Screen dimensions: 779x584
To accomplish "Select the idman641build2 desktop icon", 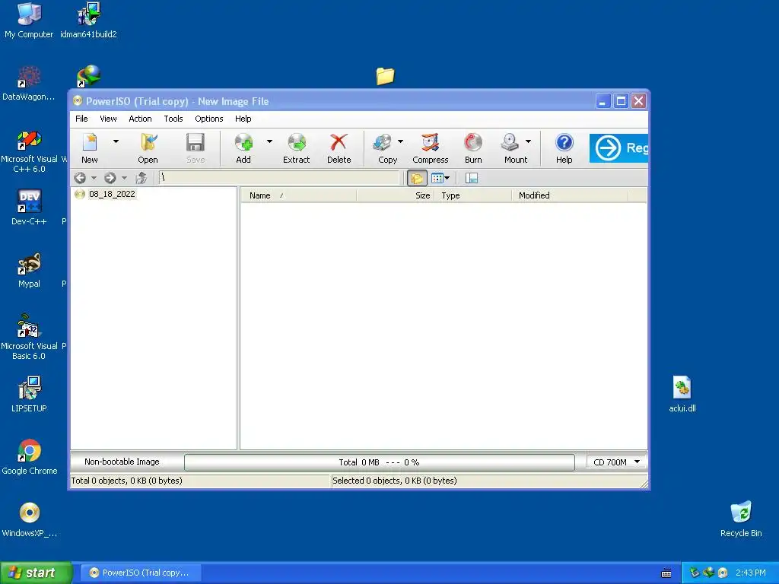I will click(x=88, y=21).
